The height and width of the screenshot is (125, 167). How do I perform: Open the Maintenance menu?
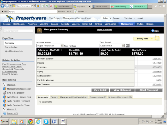click(110, 24)
